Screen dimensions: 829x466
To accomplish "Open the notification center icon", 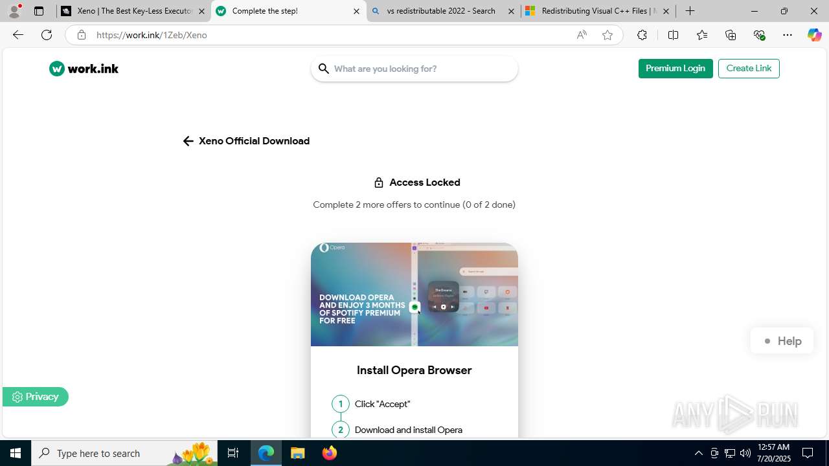I will pos(808,453).
